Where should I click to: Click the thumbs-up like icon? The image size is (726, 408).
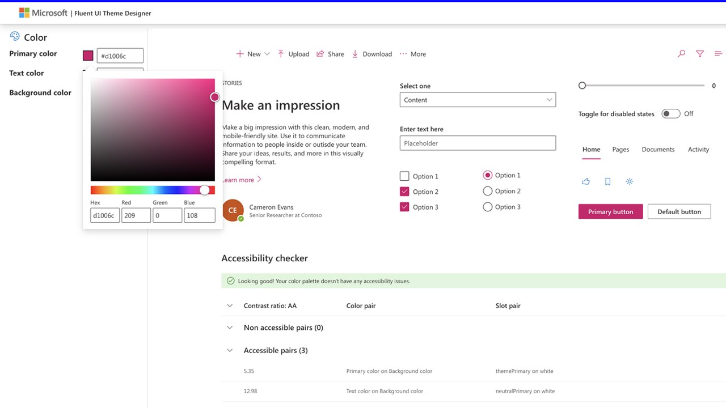click(586, 181)
